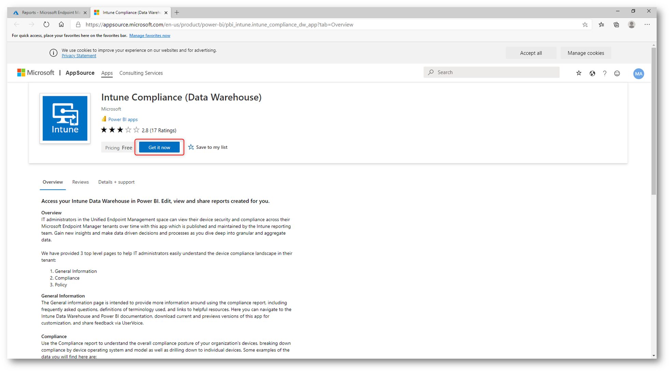Open Consulting Services menu item
Image resolution: width=671 pixels, height=373 pixels.
(x=141, y=73)
